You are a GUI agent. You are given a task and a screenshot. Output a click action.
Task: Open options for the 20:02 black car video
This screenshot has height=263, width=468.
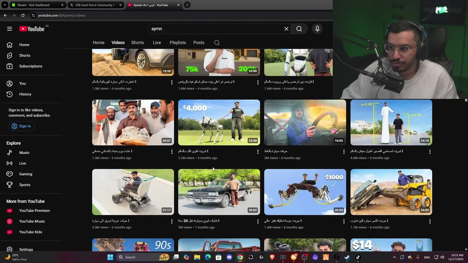coord(258,221)
